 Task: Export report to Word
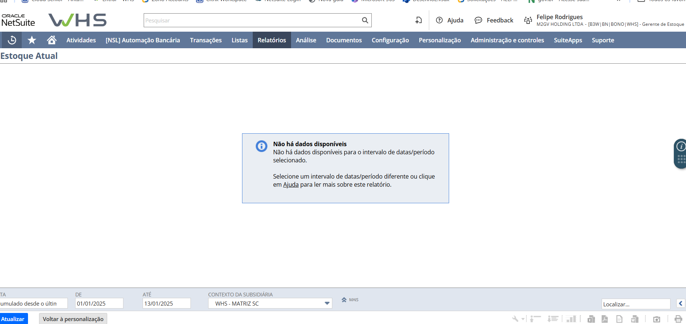tap(634, 319)
